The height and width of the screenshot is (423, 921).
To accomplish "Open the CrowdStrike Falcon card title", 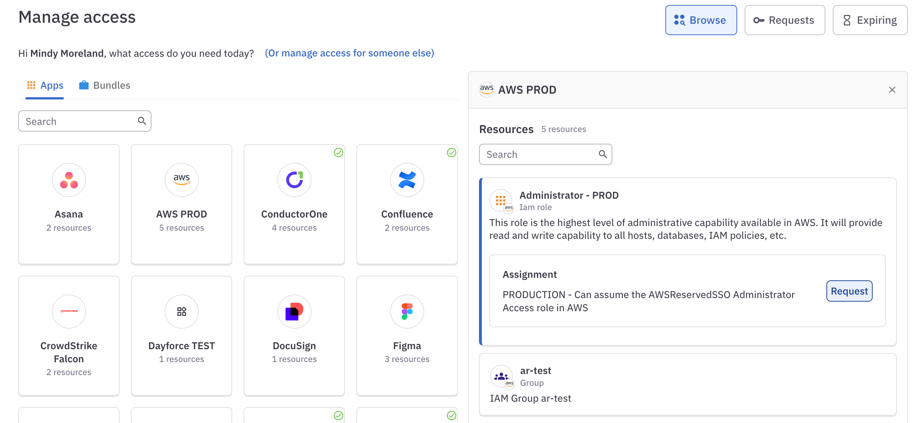I will point(69,352).
